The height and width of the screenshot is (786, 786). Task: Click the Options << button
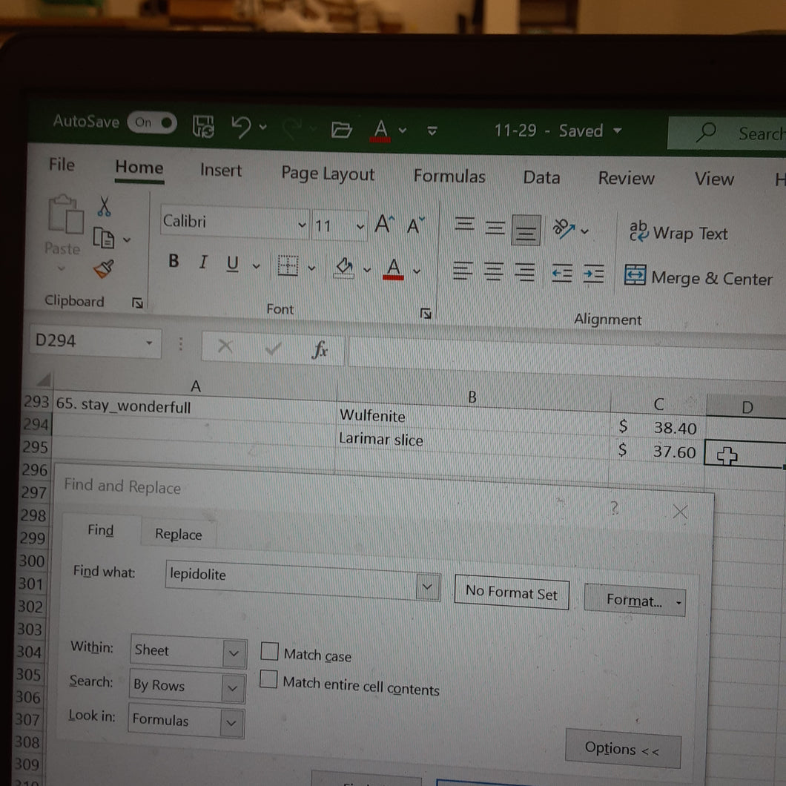(x=623, y=749)
